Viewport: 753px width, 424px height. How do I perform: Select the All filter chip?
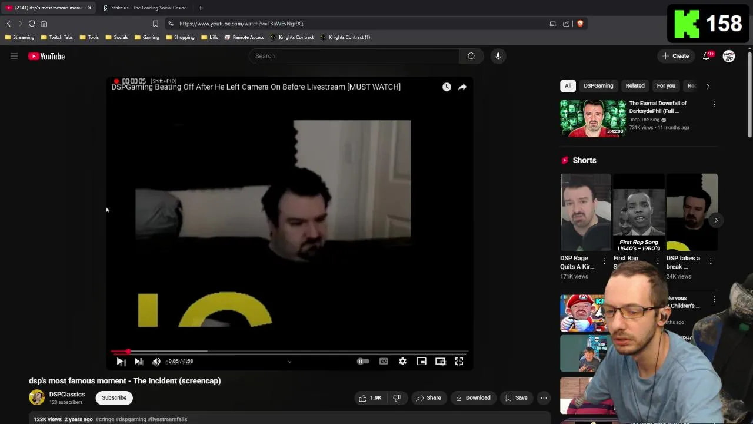click(568, 86)
